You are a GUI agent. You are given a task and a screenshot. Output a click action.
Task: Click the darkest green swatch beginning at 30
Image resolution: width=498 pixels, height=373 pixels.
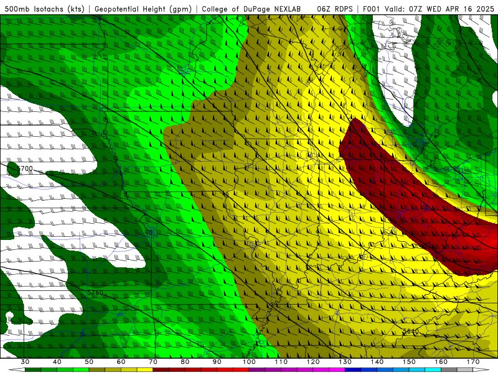coord(33,370)
